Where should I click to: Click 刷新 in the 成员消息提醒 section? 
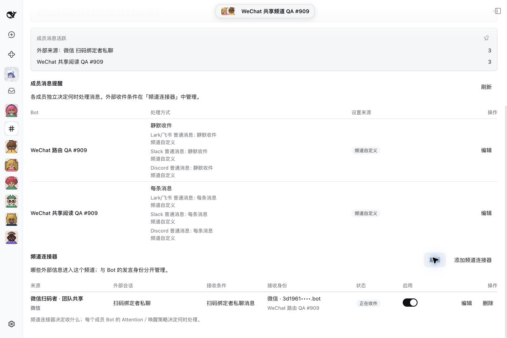(x=486, y=87)
